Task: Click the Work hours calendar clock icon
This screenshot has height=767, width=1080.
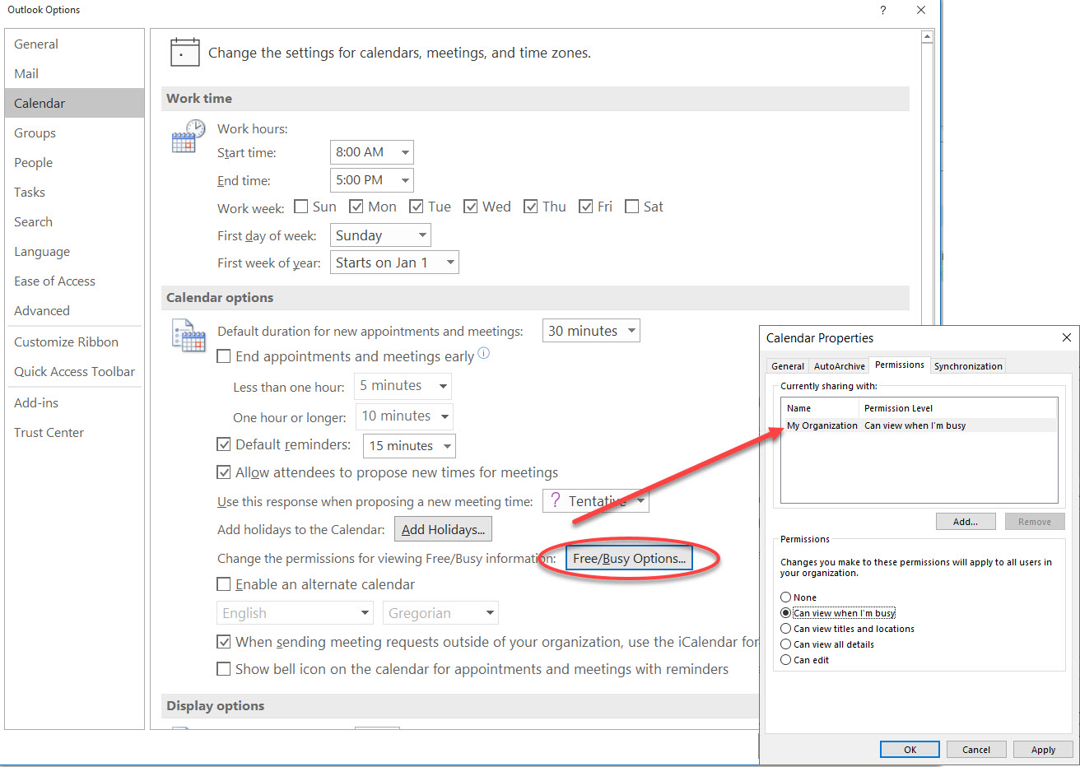Action: pyautogui.click(x=189, y=136)
